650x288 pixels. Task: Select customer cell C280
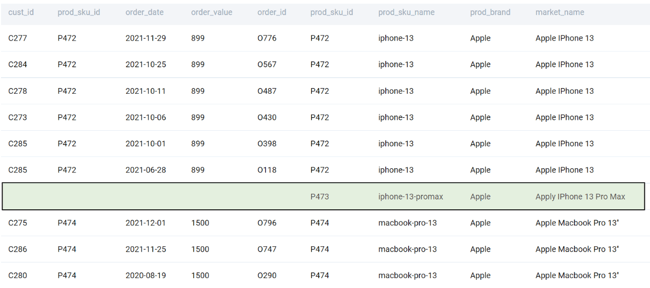[x=18, y=276]
